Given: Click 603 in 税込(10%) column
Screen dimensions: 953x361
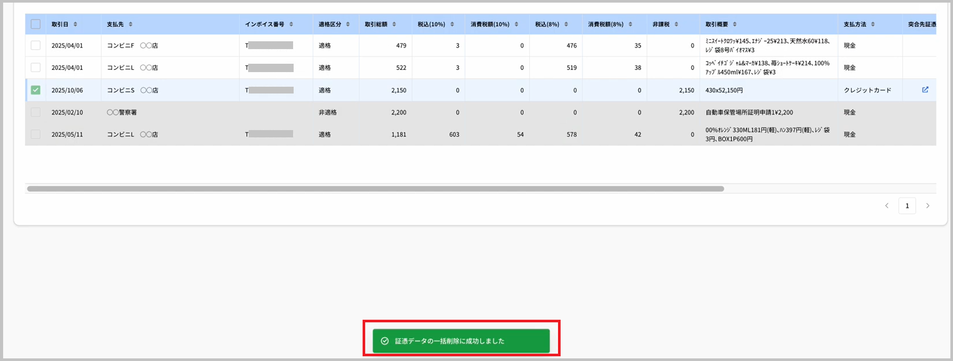Looking at the screenshot, I should (454, 135).
